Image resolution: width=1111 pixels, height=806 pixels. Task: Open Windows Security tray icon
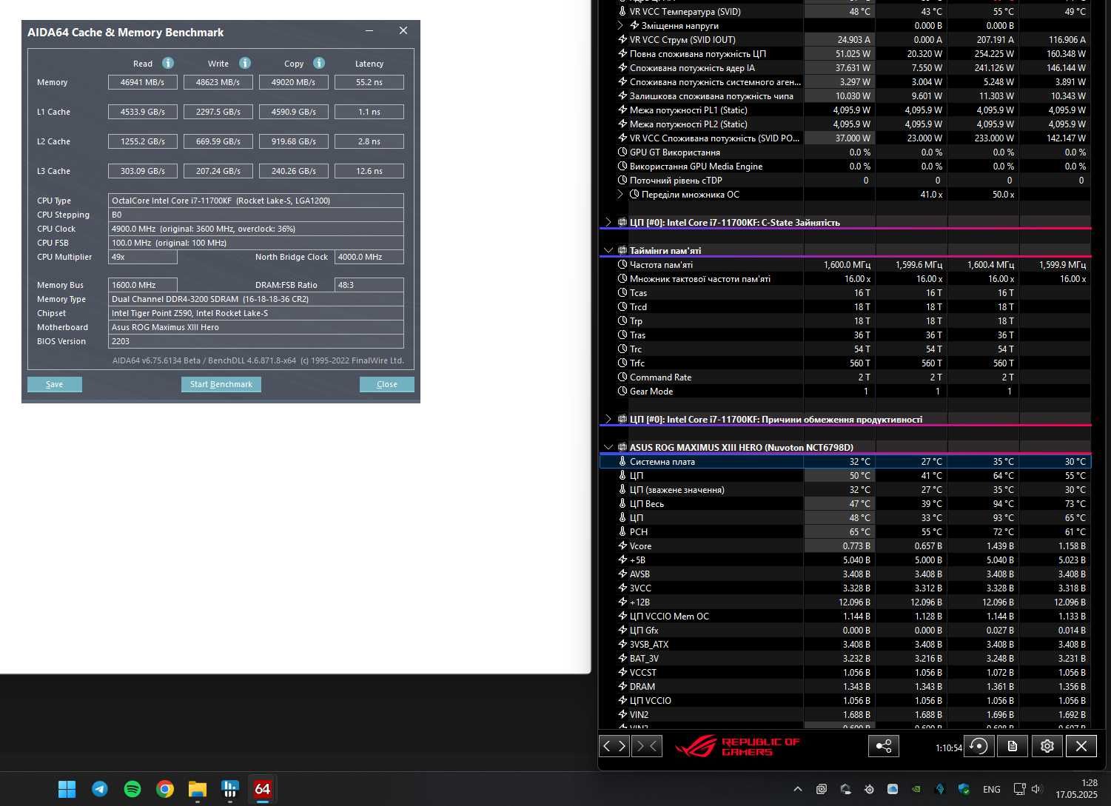point(964,789)
